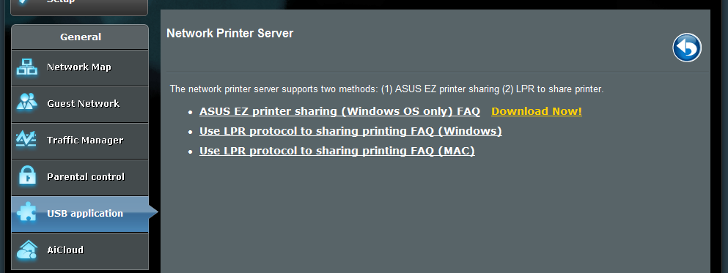
Task: Click the yellow Download Now! link
Action: coord(536,112)
